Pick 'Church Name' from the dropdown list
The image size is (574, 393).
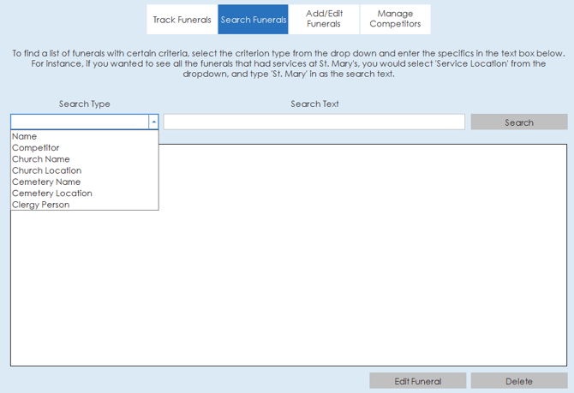point(41,159)
